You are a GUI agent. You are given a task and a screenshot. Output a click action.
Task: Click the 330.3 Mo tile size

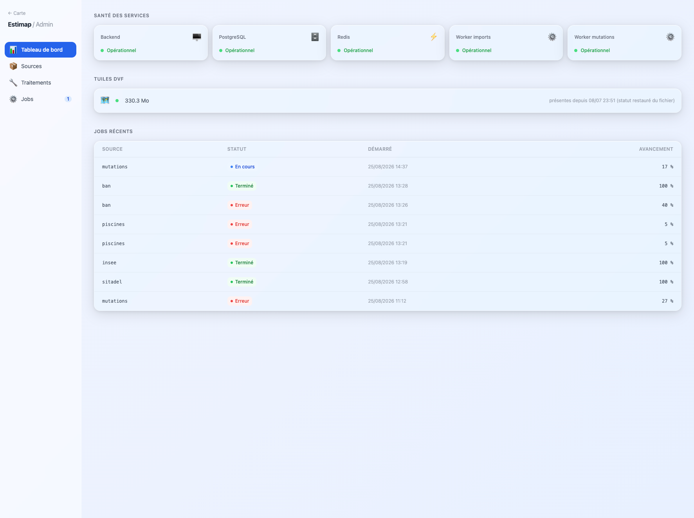tap(137, 101)
